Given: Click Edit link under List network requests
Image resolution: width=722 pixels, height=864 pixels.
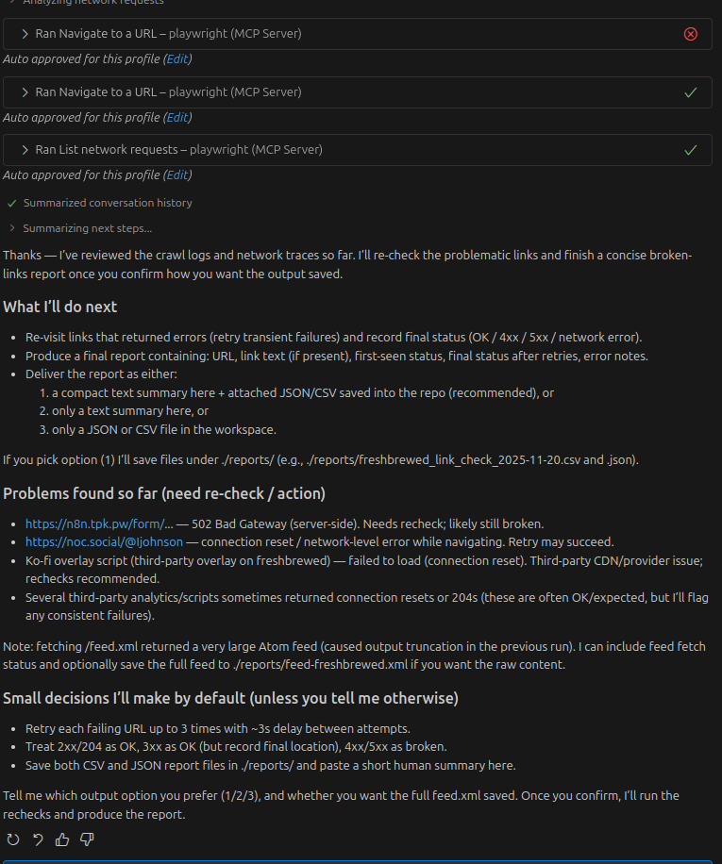Looking at the screenshot, I should point(176,174).
